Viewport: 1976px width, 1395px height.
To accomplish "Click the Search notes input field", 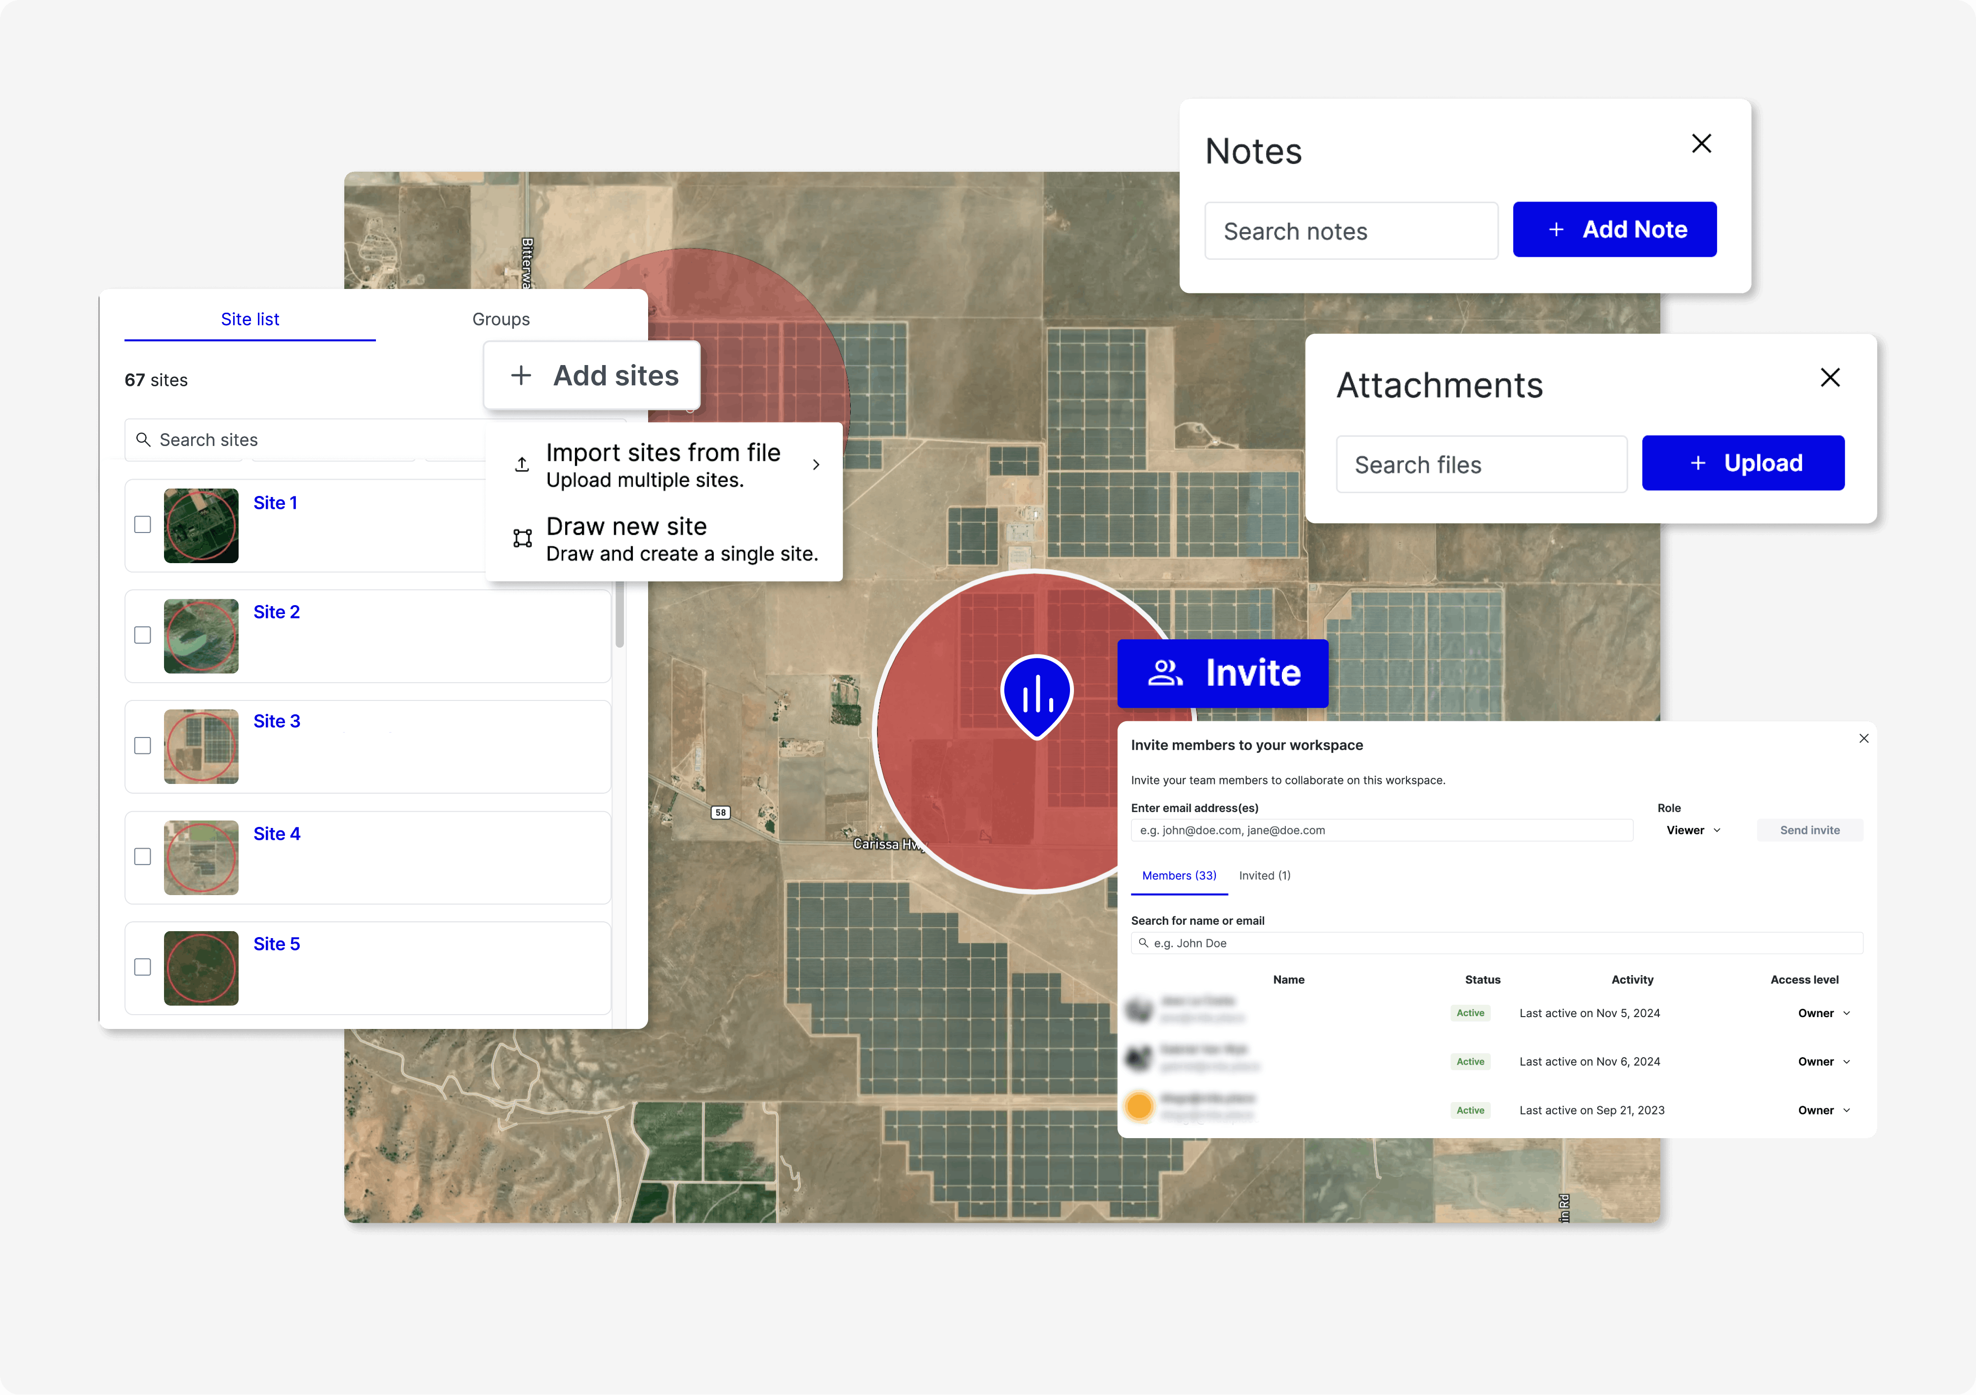I will (1351, 232).
